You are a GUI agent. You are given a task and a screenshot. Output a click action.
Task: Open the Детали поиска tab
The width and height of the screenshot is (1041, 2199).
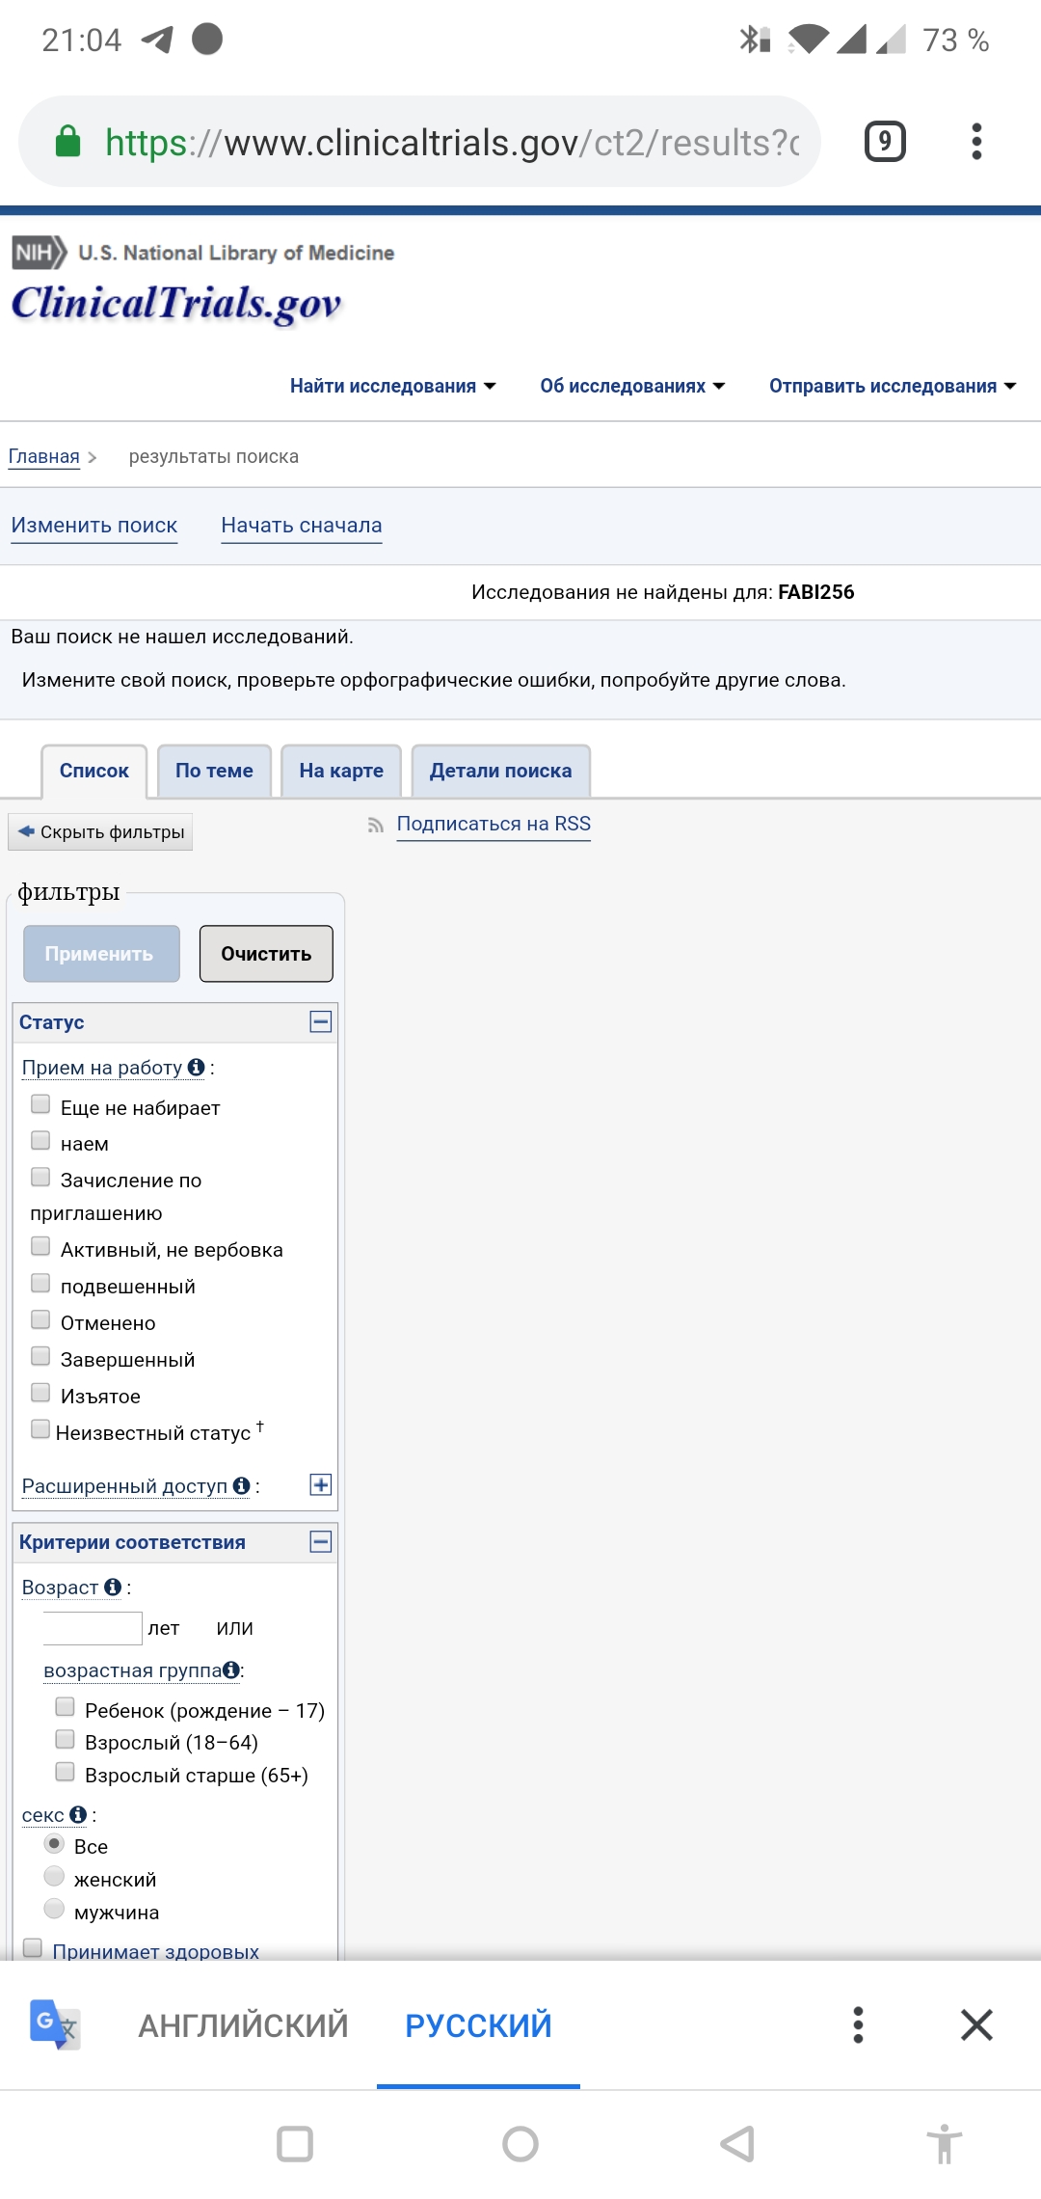tap(500, 771)
